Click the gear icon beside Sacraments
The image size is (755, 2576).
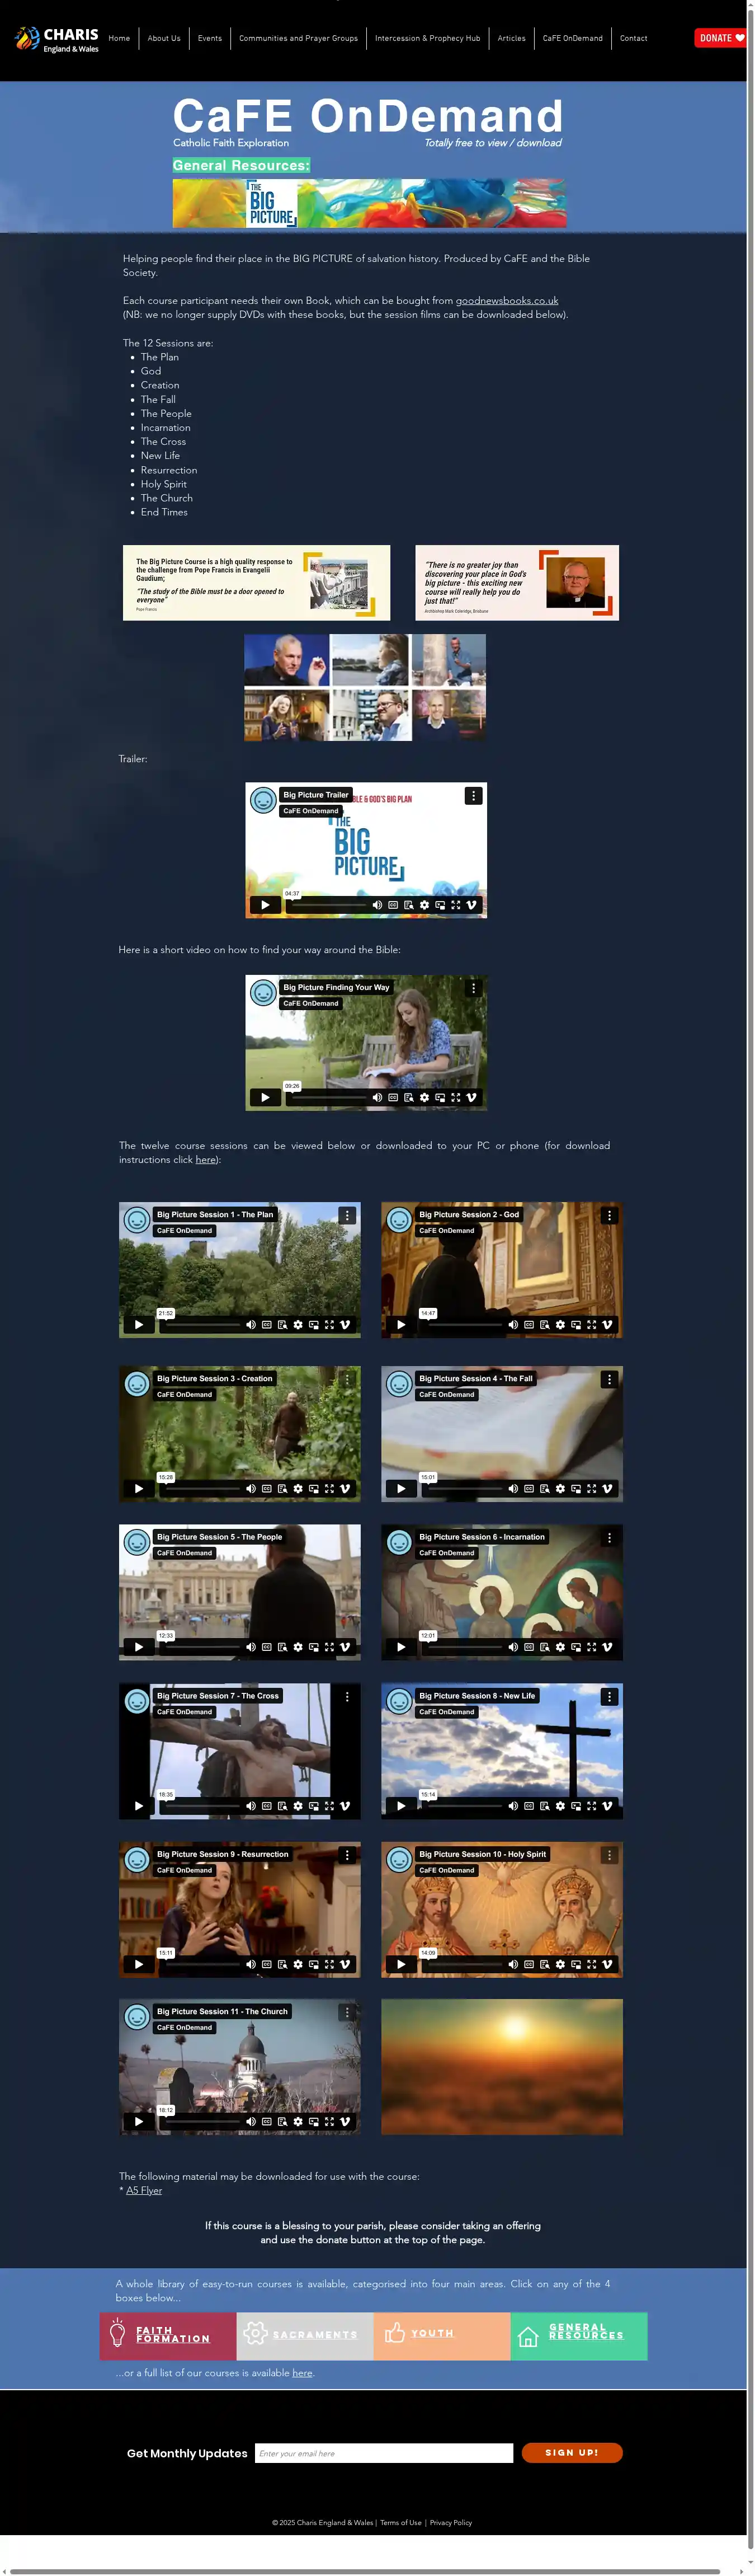[254, 2333]
